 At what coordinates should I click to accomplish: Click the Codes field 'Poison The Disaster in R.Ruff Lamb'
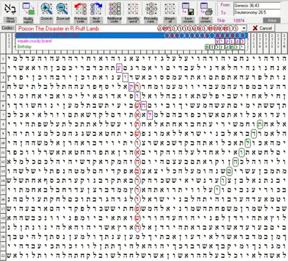(128, 28)
